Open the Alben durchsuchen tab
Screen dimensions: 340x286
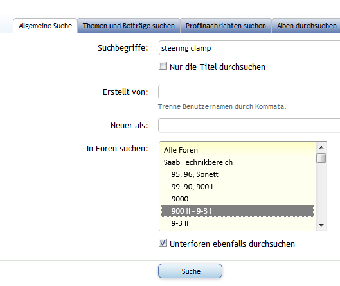307,26
